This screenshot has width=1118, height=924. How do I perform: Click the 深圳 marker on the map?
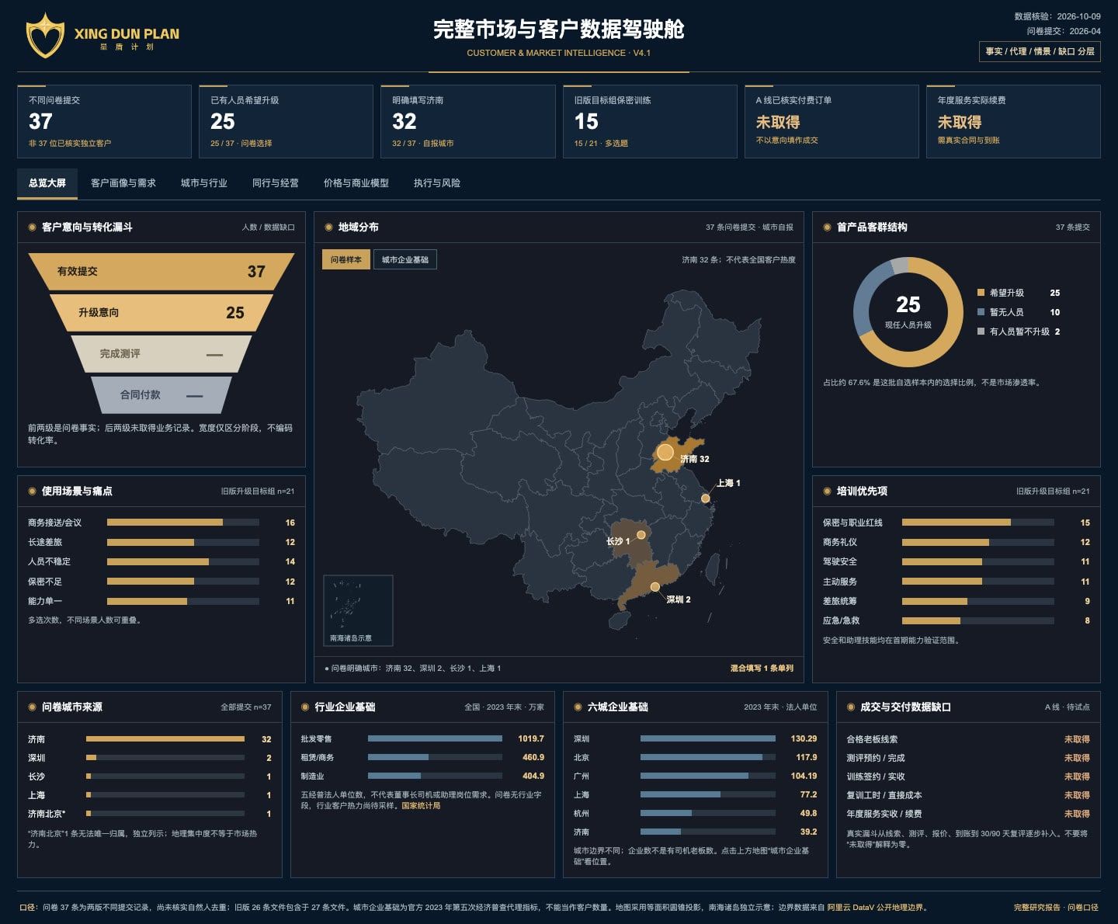(x=655, y=587)
